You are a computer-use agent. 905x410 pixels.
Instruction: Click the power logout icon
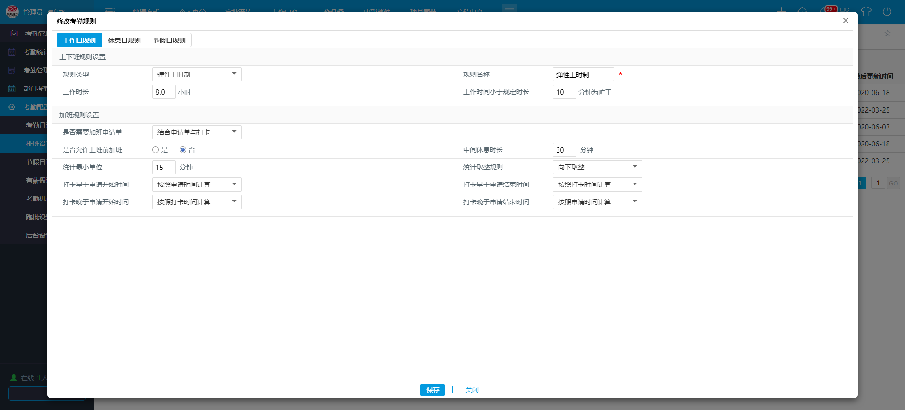pyautogui.click(x=887, y=11)
